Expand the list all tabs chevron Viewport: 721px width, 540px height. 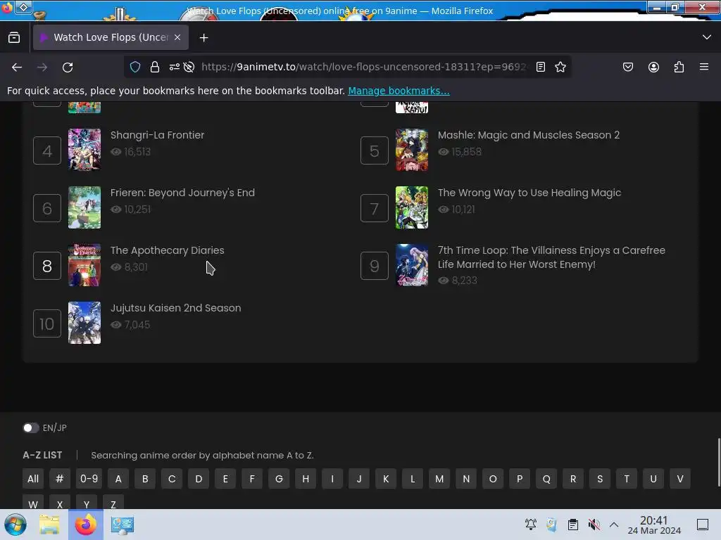click(707, 37)
